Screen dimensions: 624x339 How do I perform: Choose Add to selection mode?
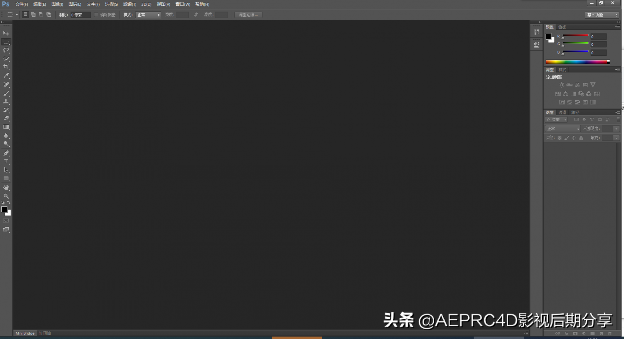[x=33, y=15]
